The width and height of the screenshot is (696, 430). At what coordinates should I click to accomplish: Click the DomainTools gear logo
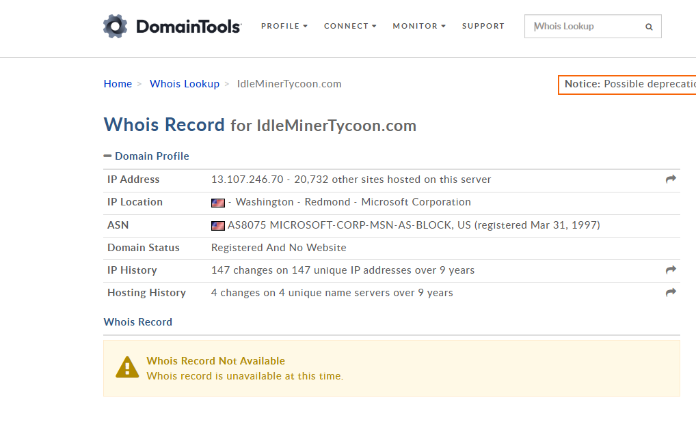(116, 26)
